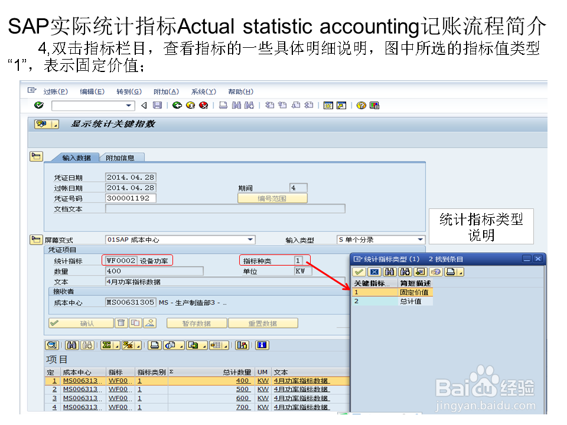
Task: Open the 编辑(E) menu
Action: click(92, 91)
